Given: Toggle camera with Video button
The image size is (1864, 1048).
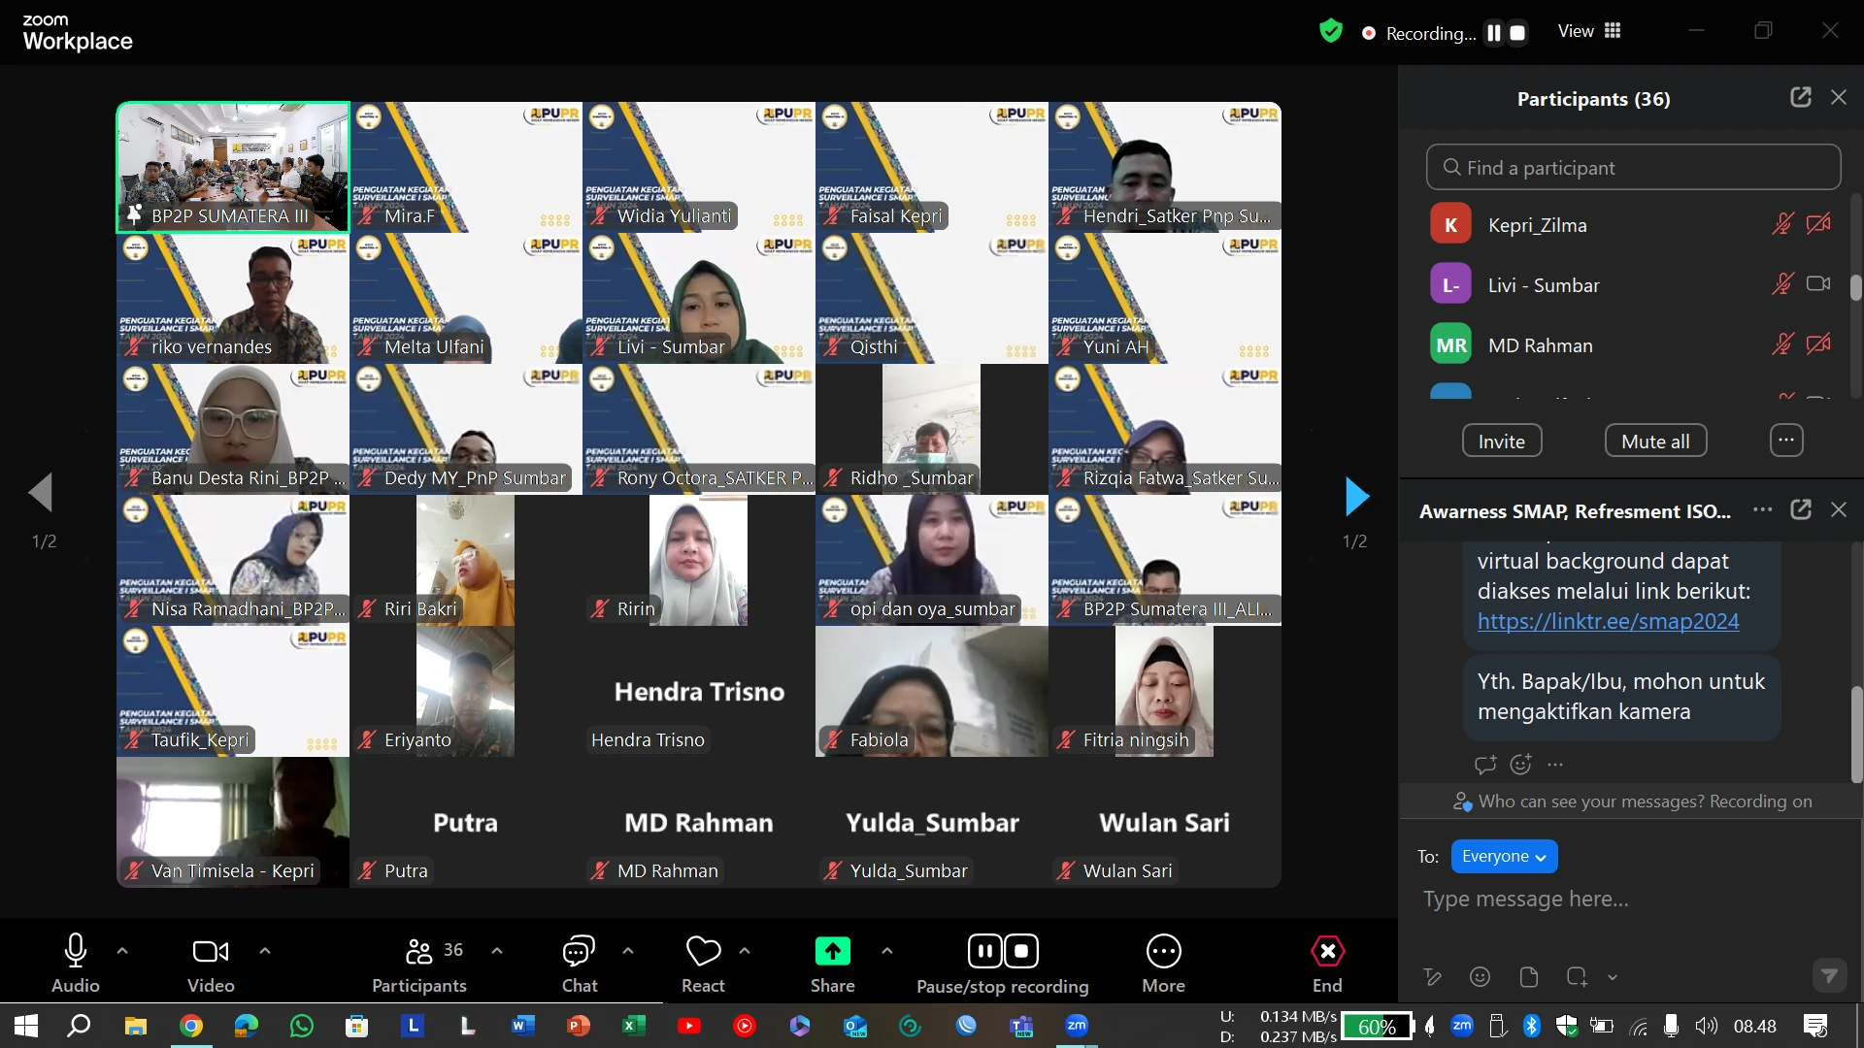Looking at the screenshot, I should pos(211,952).
